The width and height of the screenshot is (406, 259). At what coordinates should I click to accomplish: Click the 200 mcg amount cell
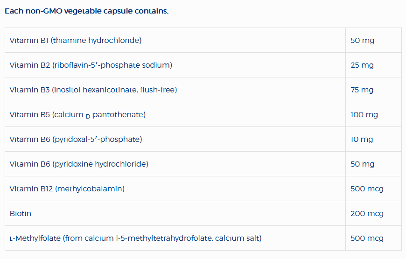point(367,214)
